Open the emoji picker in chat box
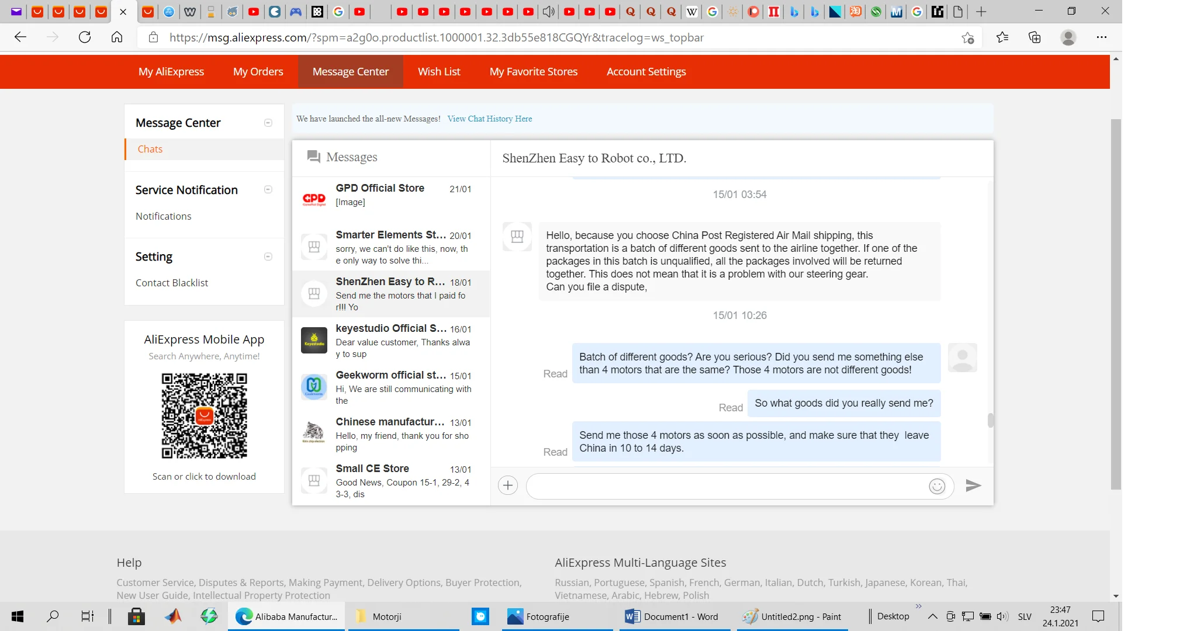The height and width of the screenshot is (631, 1197). coord(937,486)
